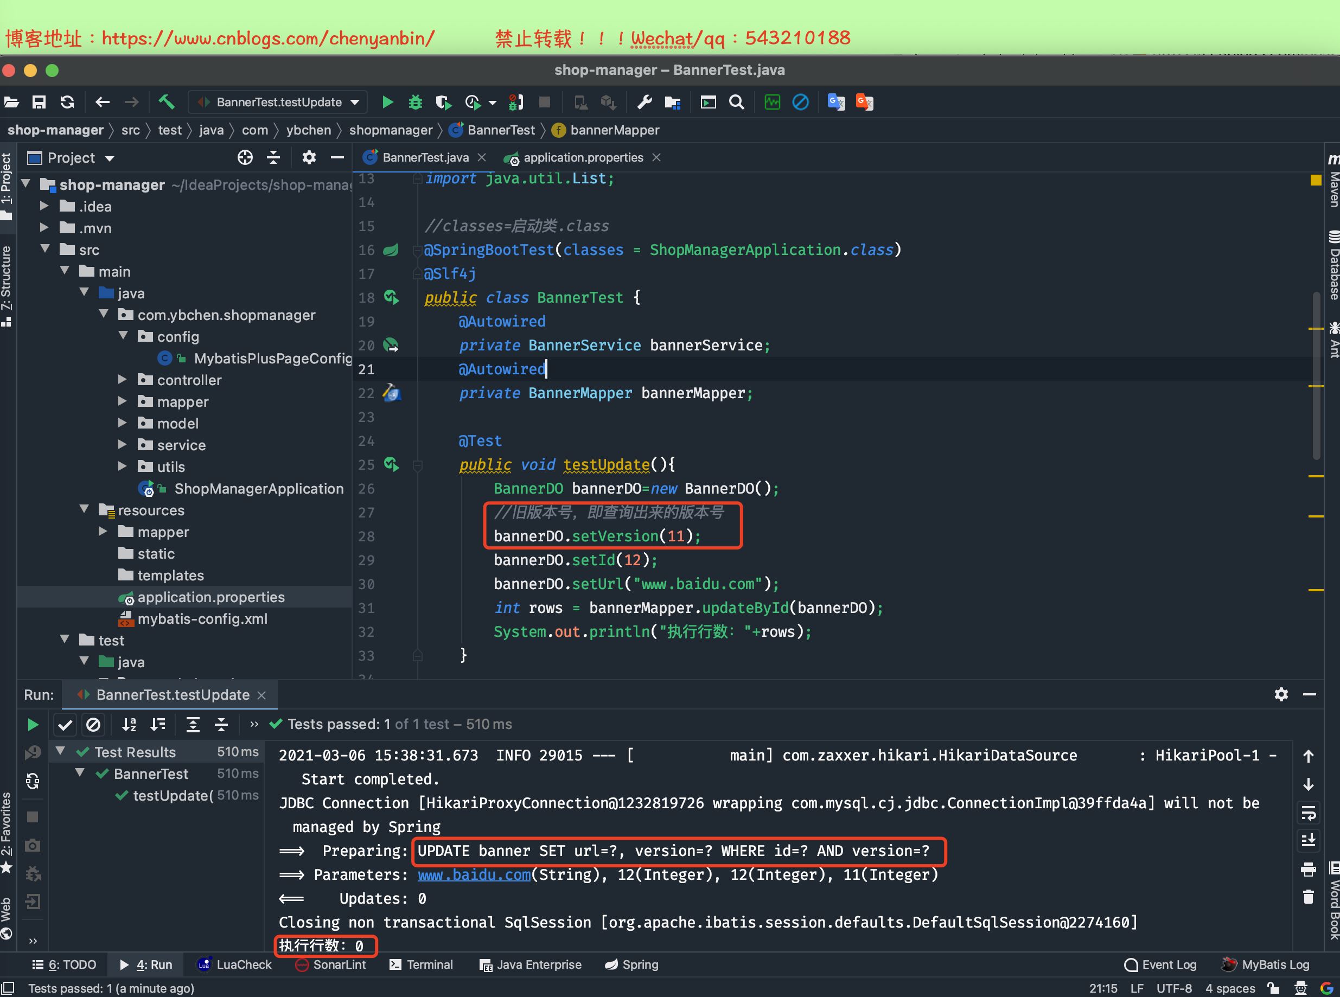Open settings via the wrench icon

click(x=645, y=102)
